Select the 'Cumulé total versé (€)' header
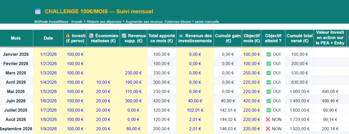The image size is (349, 134). 299,38
